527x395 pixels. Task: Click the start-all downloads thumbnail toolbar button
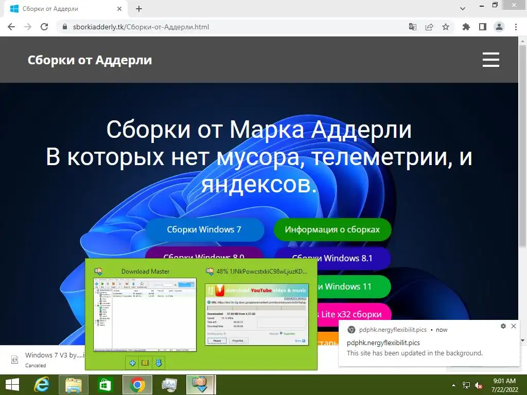click(159, 363)
